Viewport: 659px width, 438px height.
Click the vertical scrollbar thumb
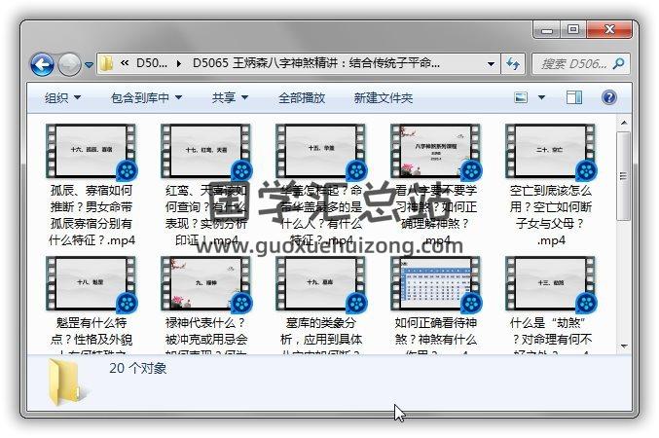pos(624,176)
